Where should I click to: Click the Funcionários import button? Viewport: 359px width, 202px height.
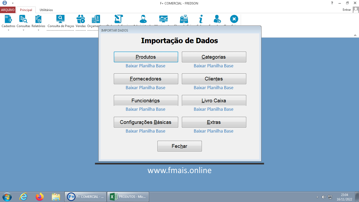[x=146, y=100]
